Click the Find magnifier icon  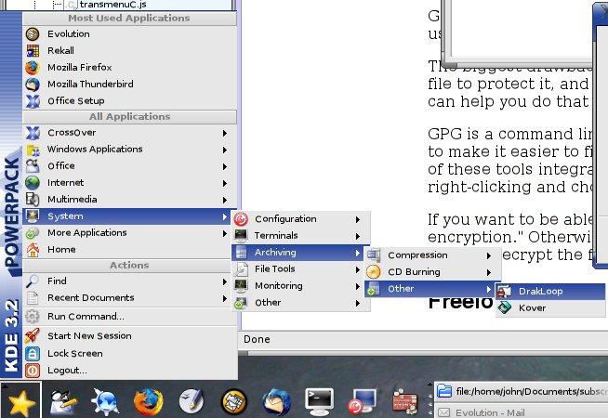tap(33, 281)
